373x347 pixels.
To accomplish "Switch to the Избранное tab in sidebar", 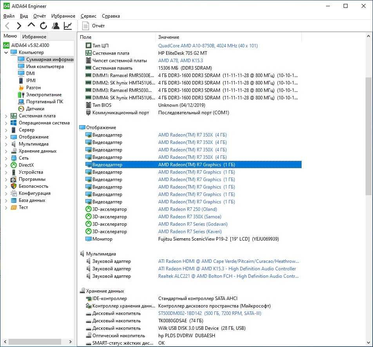I will 34,36.
